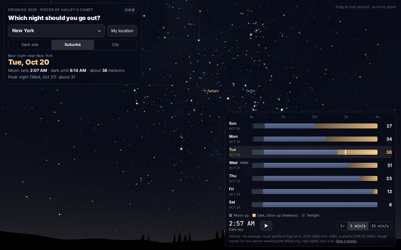Select the Tue Oct 20 night row
Image resolution: width=401 pixels, height=250 pixels.
coord(310,152)
